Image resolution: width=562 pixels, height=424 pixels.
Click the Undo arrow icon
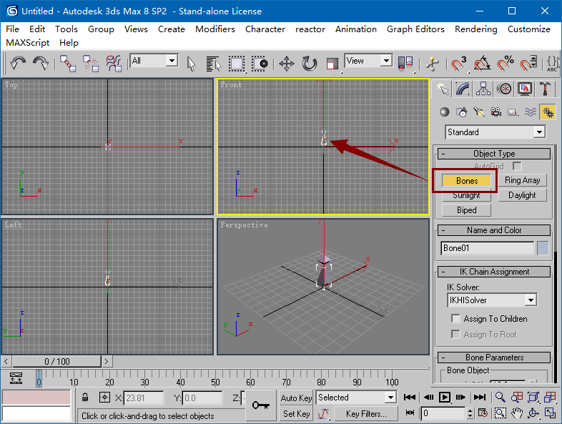[18, 64]
